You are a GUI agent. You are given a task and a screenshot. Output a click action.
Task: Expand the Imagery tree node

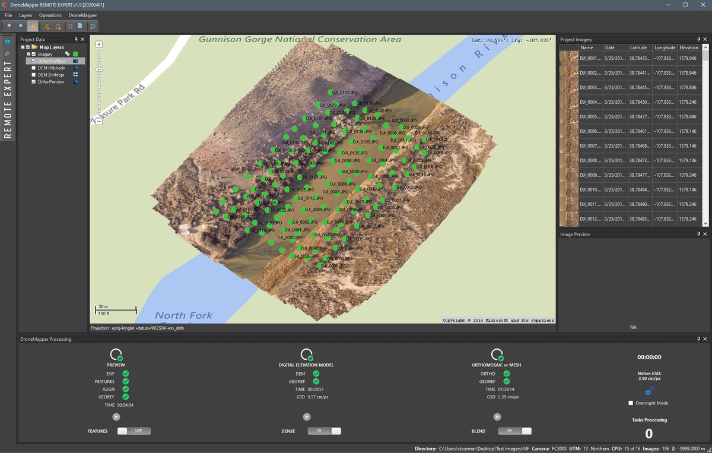click(28, 54)
